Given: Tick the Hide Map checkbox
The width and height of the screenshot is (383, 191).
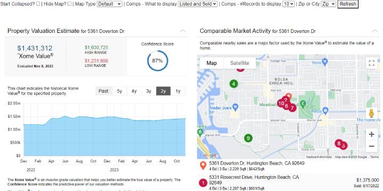Looking at the screenshot, I should click(70, 4).
